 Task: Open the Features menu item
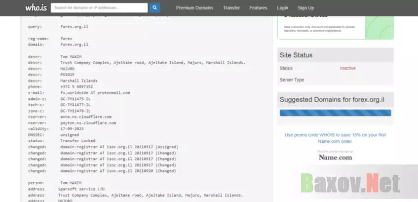pos(258,8)
